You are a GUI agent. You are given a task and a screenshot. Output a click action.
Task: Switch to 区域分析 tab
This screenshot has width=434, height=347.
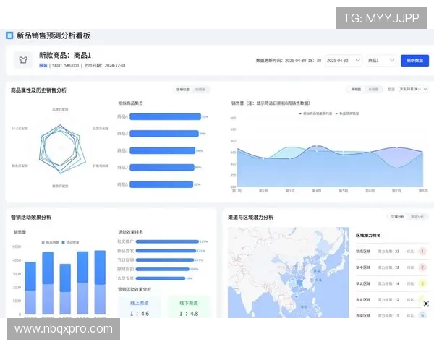(x=397, y=217)
